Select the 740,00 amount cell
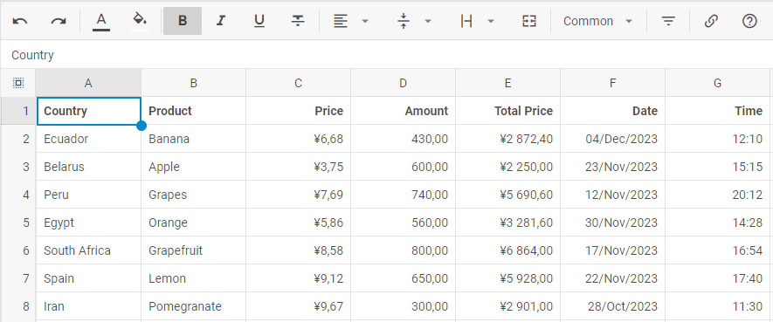The width and height of the screenshot is (773, 322). coord(404,195)
